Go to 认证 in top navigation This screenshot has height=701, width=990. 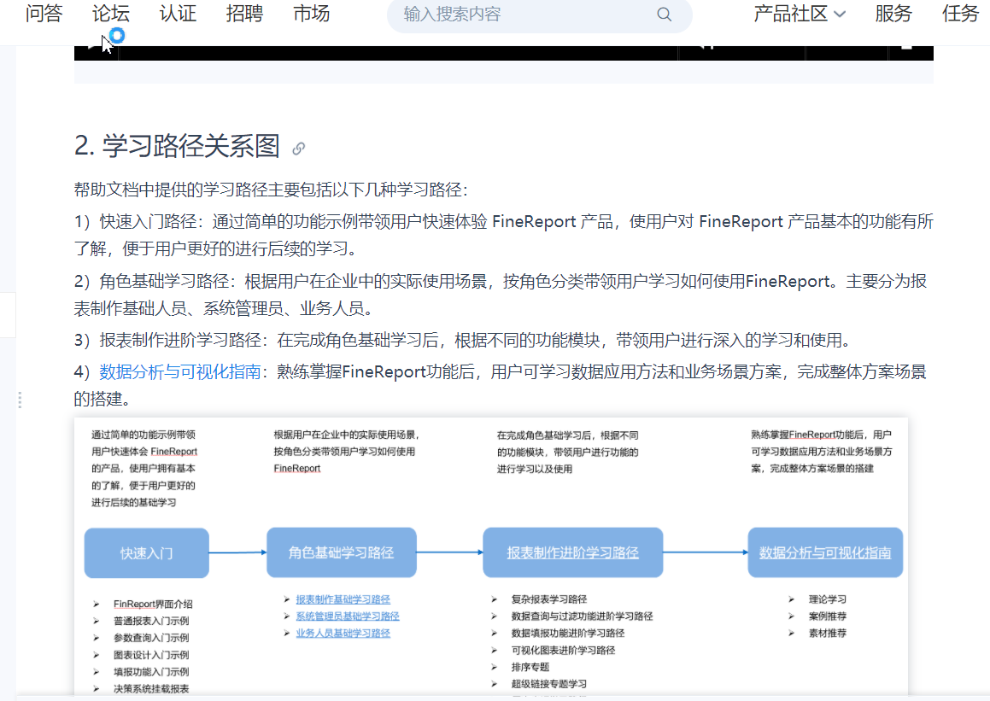coord(178,14)
